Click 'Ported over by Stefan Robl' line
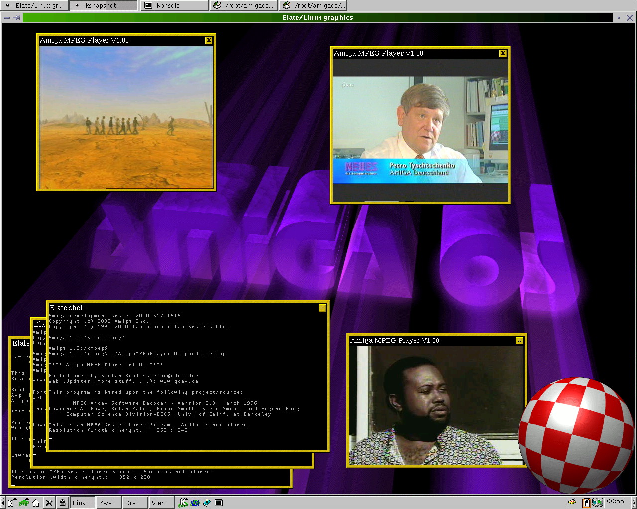The width and height of the screenshot is (637, 509). click(x=123, y=376)
